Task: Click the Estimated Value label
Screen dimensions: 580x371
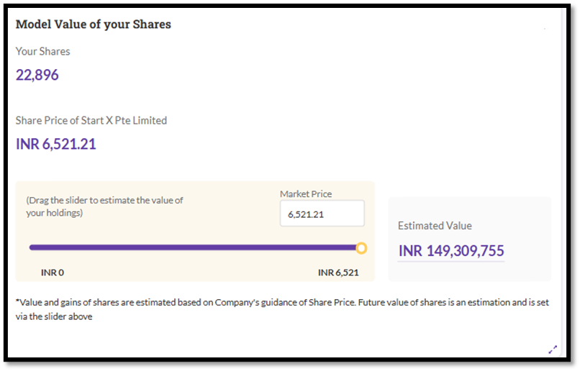Action: click(x=435, y=226)
